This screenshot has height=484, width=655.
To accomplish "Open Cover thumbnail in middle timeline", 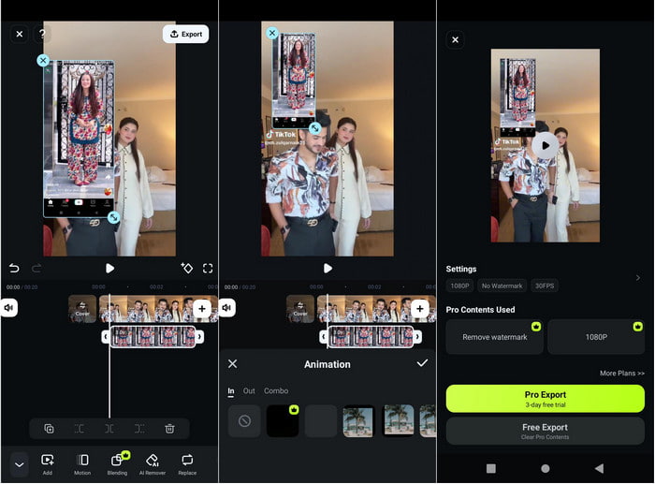I will coord(300,309).
